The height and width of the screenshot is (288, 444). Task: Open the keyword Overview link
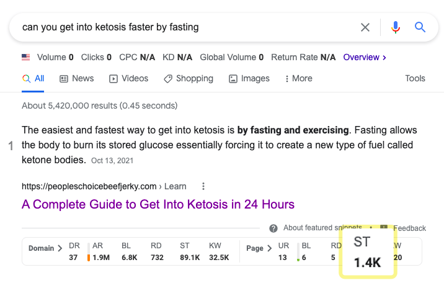pos(365,57)
